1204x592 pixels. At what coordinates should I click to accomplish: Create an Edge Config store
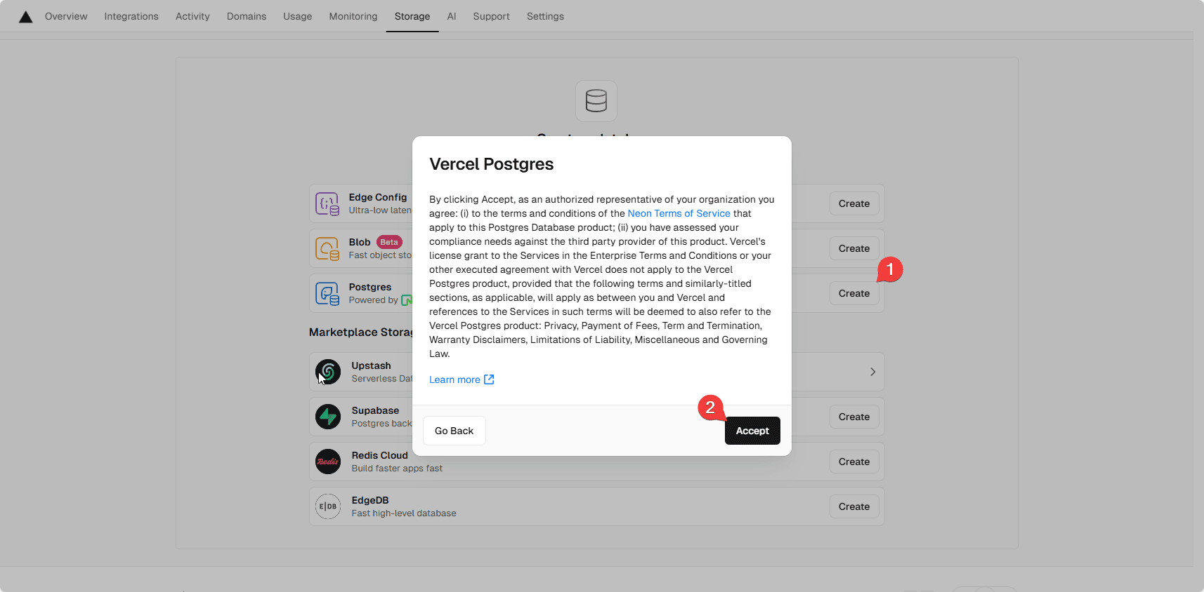click(854, 203)
